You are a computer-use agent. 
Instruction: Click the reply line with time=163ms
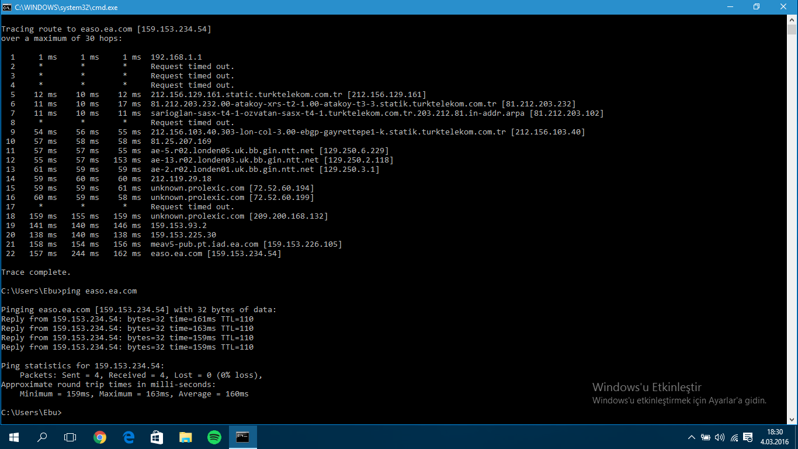click(x=127, y=329)
